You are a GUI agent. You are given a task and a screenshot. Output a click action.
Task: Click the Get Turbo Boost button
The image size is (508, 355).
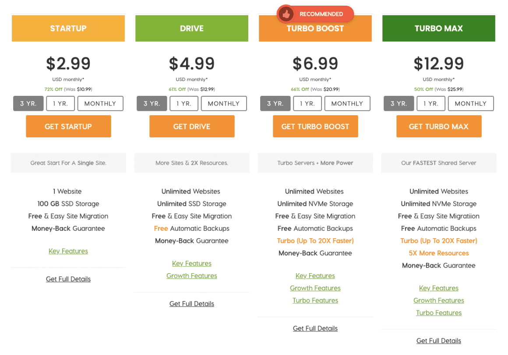click(x=315, y=127)
